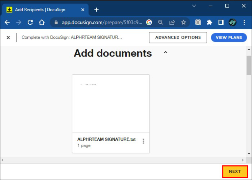Click the vertical scrollbar thumb

click(x=249, y=65)
